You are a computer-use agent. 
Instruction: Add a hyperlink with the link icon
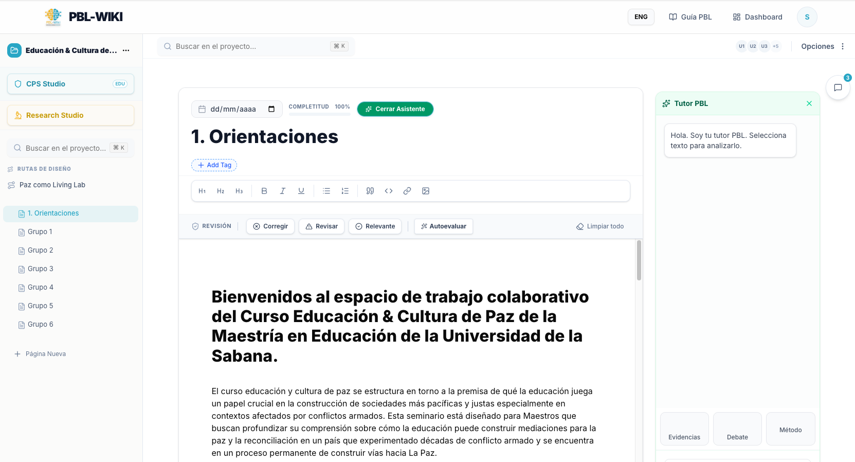click(407, 191)
